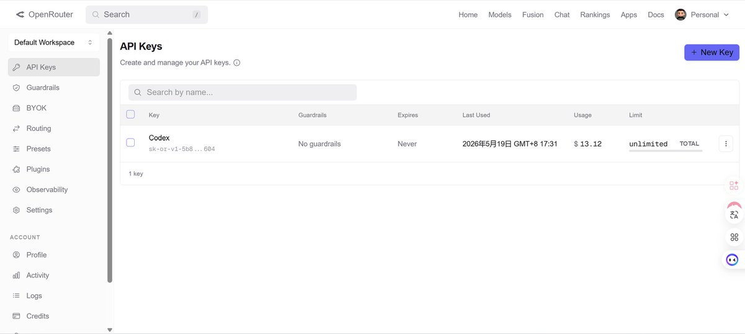Click the info icon after the API keys description
745x334 pixels.
click(x=237, y=63)
